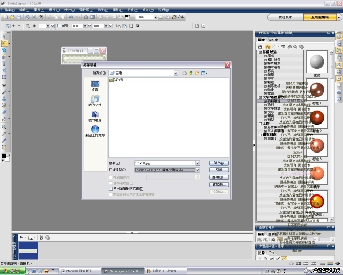Select the Pick arrow tool in toolbox
The height and width of the screenshot is (275, 343).
[x=4, y=37]
